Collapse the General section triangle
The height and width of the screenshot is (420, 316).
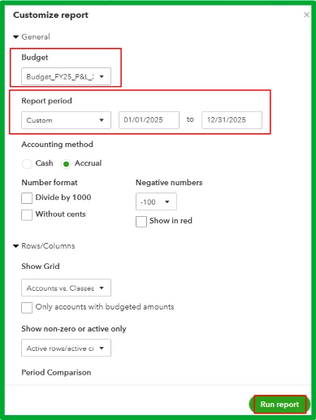point(16,37)
